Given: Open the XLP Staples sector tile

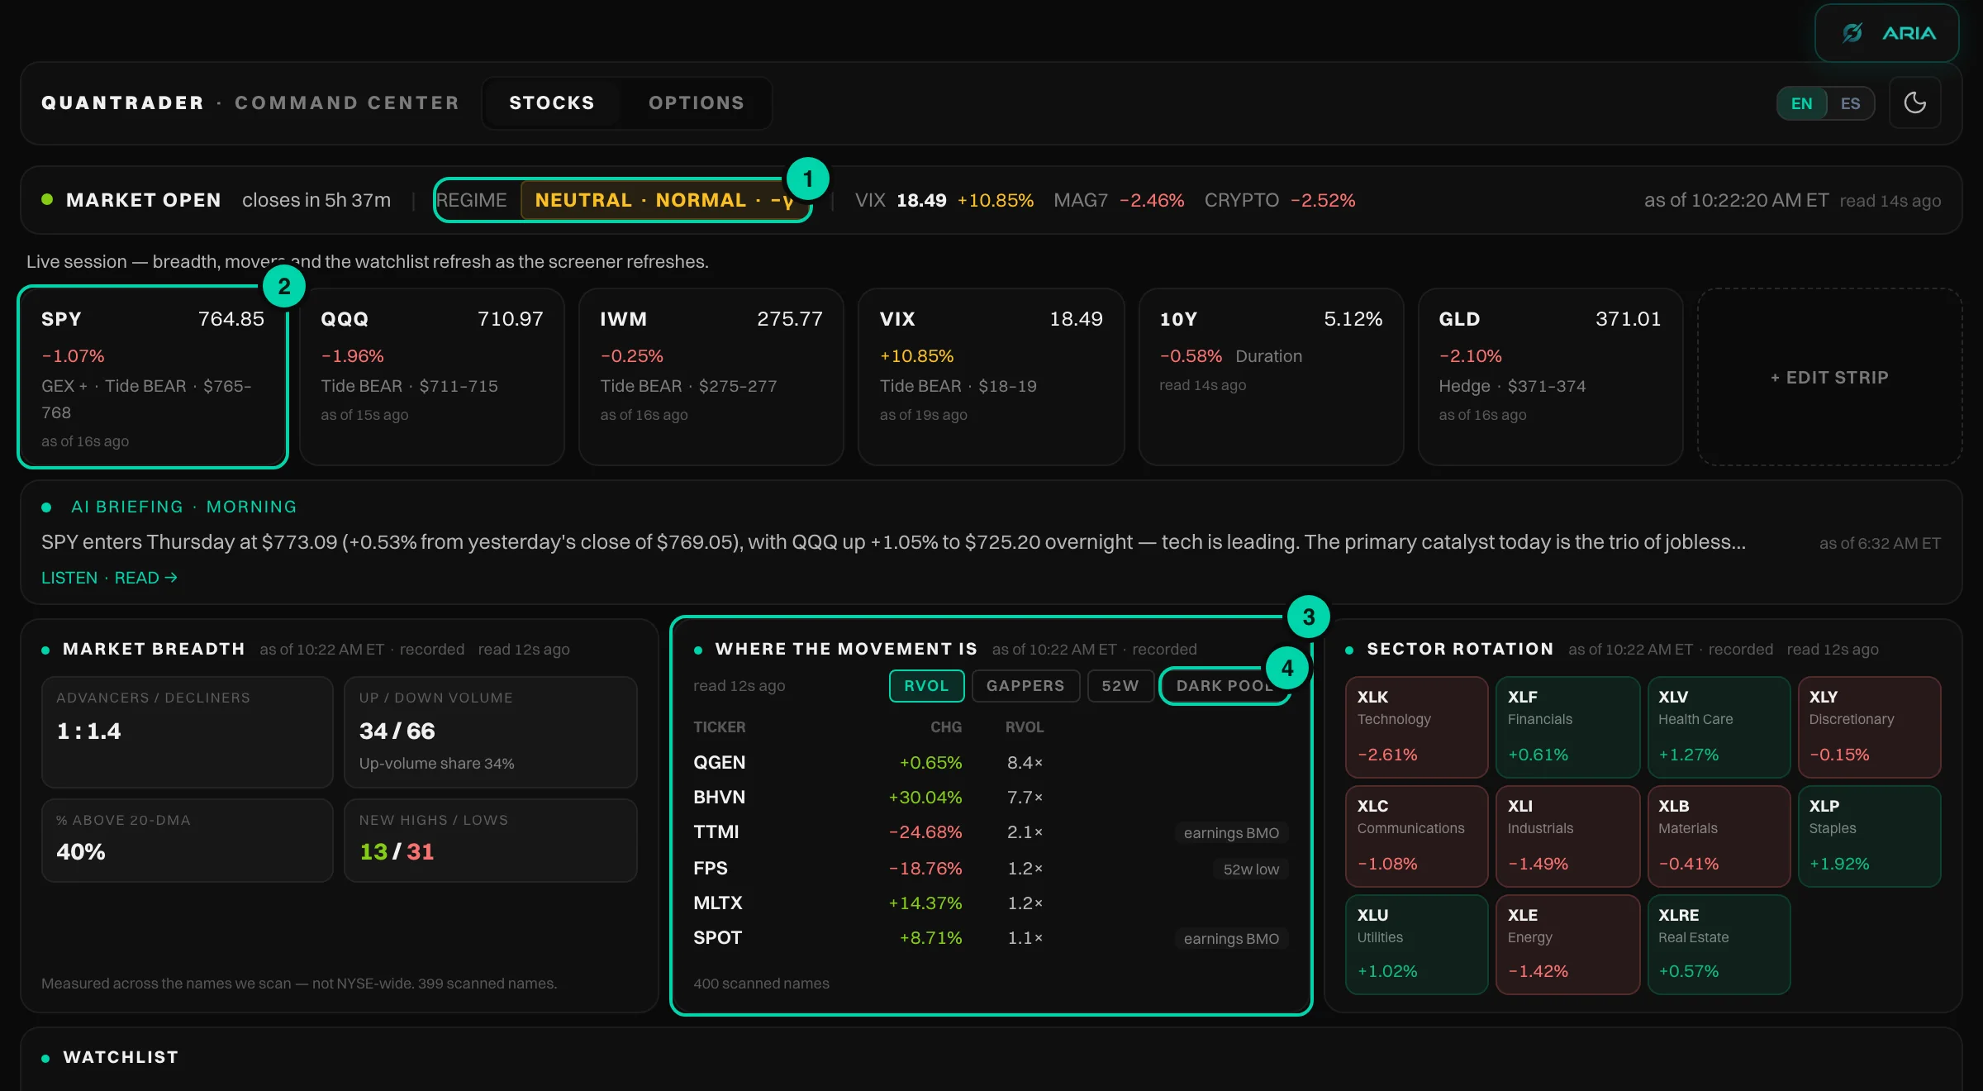Looking at the screenshot, I should 1869,836.
